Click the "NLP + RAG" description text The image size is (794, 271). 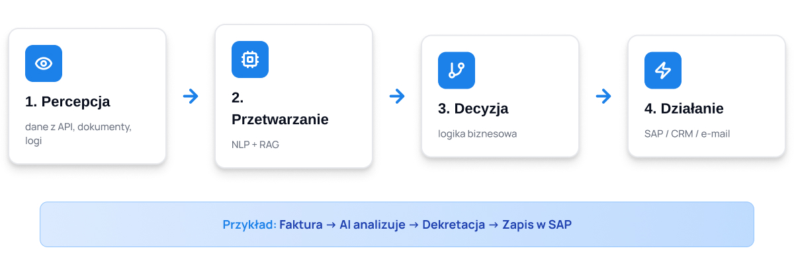click(255, 144)
